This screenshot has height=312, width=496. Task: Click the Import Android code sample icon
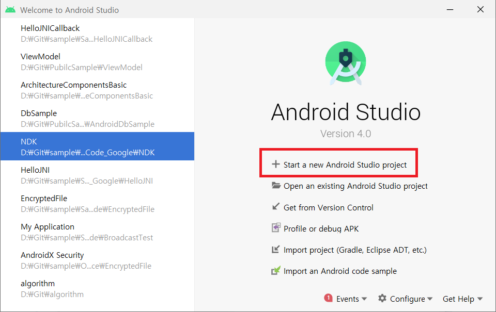(276, 271)
